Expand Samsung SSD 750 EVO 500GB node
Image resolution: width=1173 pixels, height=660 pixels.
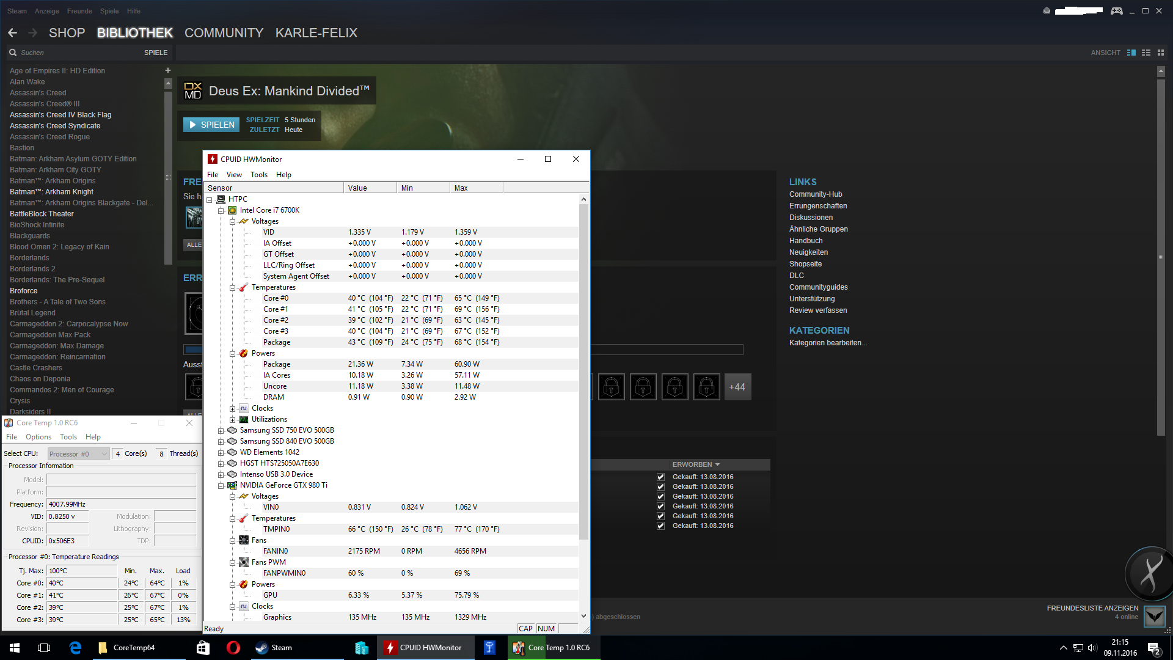[x=221, y=431]
